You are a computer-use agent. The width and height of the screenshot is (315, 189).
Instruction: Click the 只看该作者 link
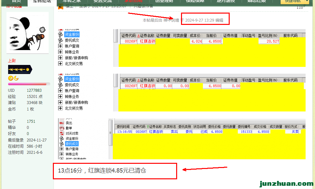(143, 6)
